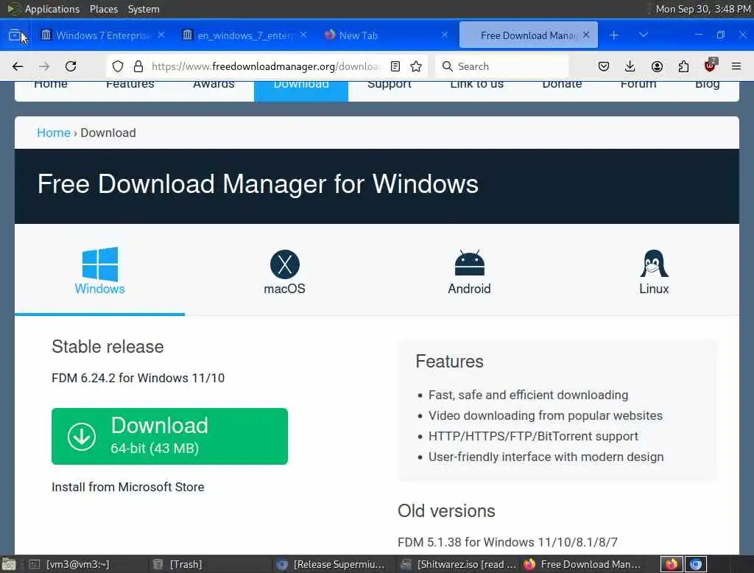Open the Donate site menu item
The width and height of the screenshot is (754, 573).
click(x=562, y=84)
